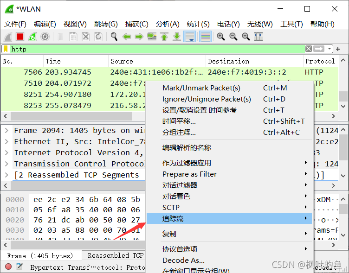Expand Reassembled TCP Segments node
The height and width of the screenshot is (273, 349).
point(6,175)
